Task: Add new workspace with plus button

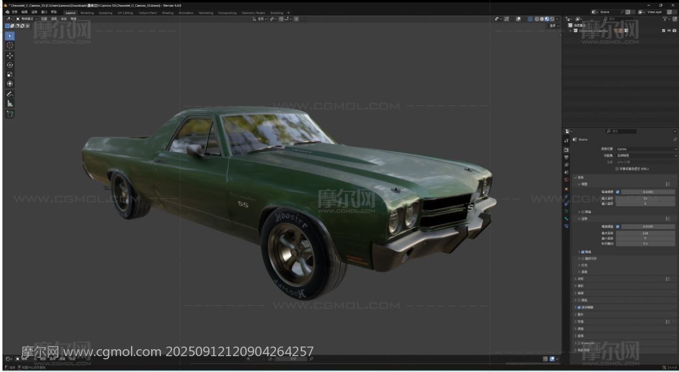Action: tap(289, 13)
